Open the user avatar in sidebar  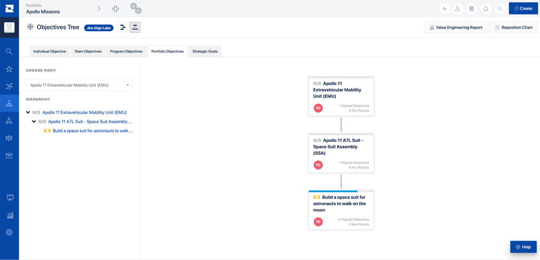(9, 28)
